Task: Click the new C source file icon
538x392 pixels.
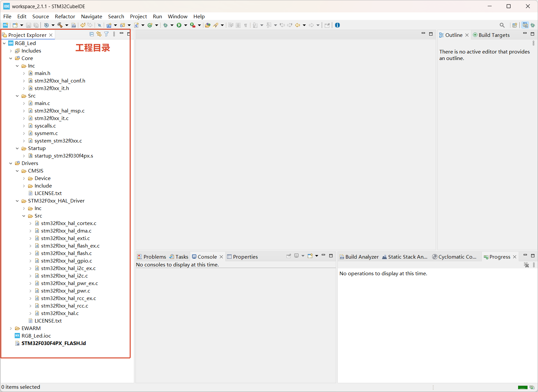Action: click(x=137, y=25)
